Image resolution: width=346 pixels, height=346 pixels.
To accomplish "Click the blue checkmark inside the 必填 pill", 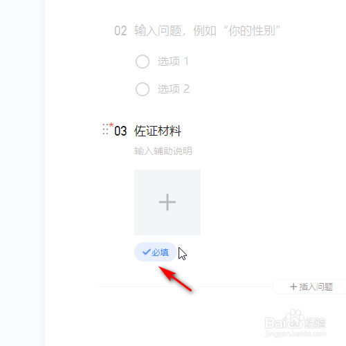I will click(x=147, y=252).
